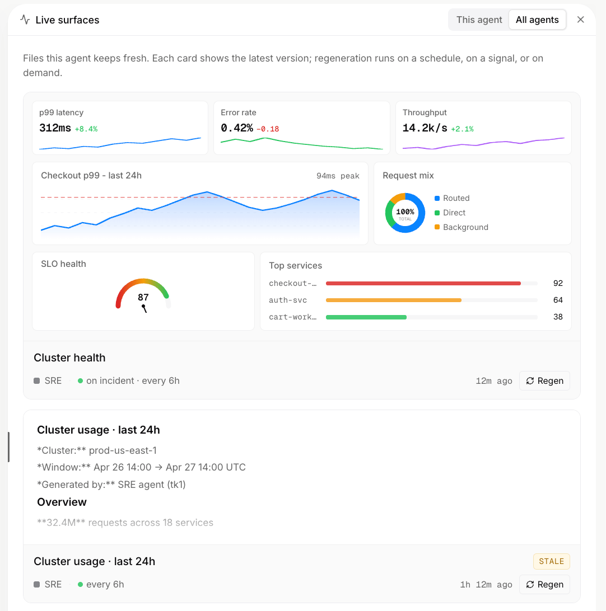
Task: Click the Routed blue legend swatch
Action: point(437,198)
